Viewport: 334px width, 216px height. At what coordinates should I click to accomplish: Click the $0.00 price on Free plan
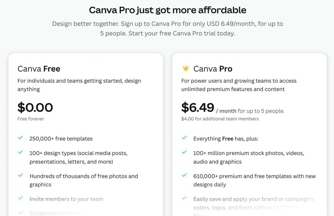35,107
